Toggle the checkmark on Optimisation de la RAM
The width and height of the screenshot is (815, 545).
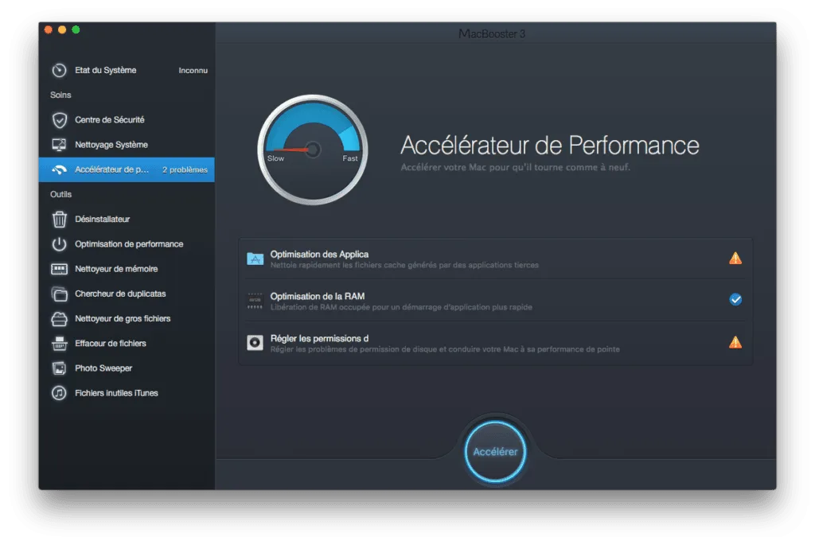(734, 299)
